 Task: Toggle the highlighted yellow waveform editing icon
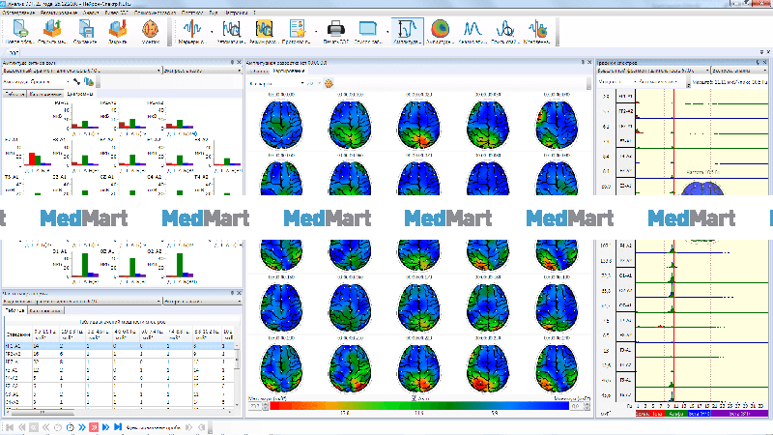(264, 30)
